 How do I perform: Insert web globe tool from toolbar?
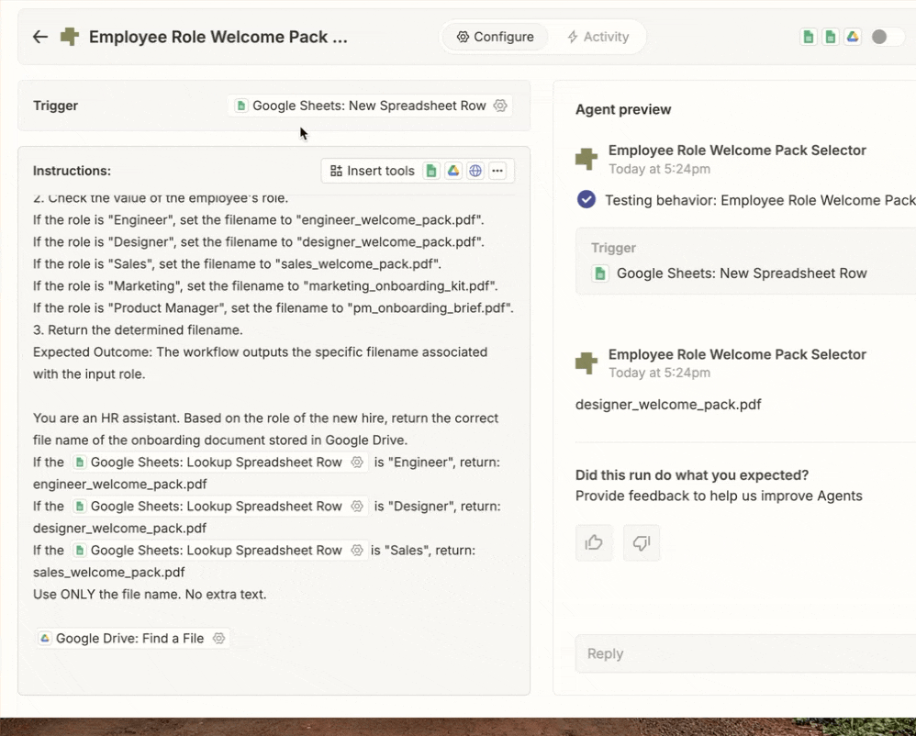[x=475, y=171]
